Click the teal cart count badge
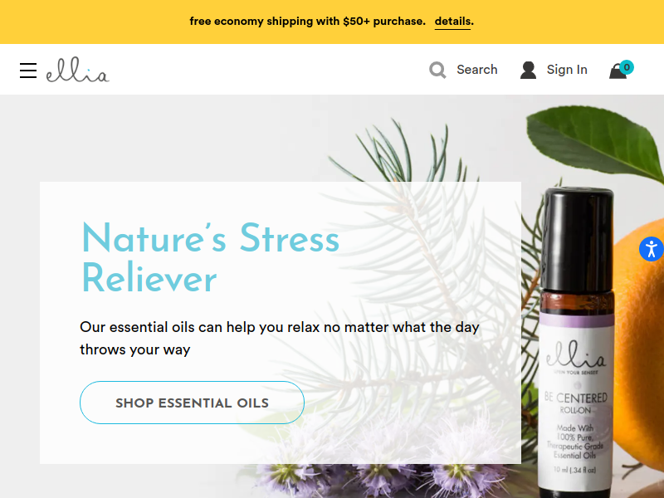Image resolution: width=664 pixels, height=498 pixels. point(627,67)
